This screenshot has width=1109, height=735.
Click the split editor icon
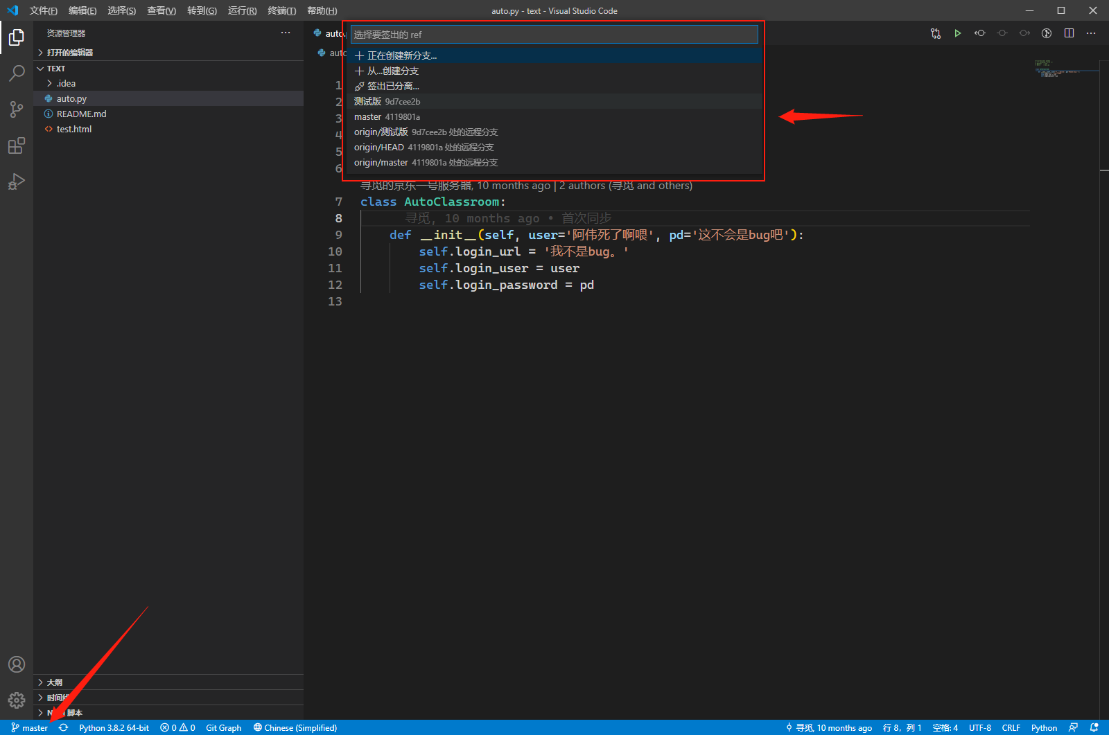pos(1069,33)
